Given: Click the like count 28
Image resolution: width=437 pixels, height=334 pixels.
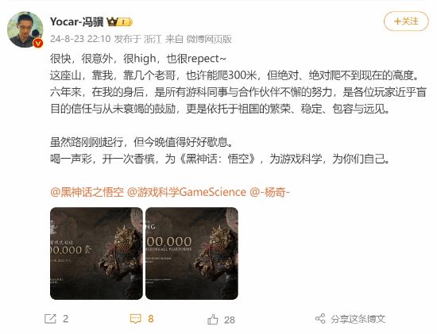Looking at the screenshot, I should [230, 320].
